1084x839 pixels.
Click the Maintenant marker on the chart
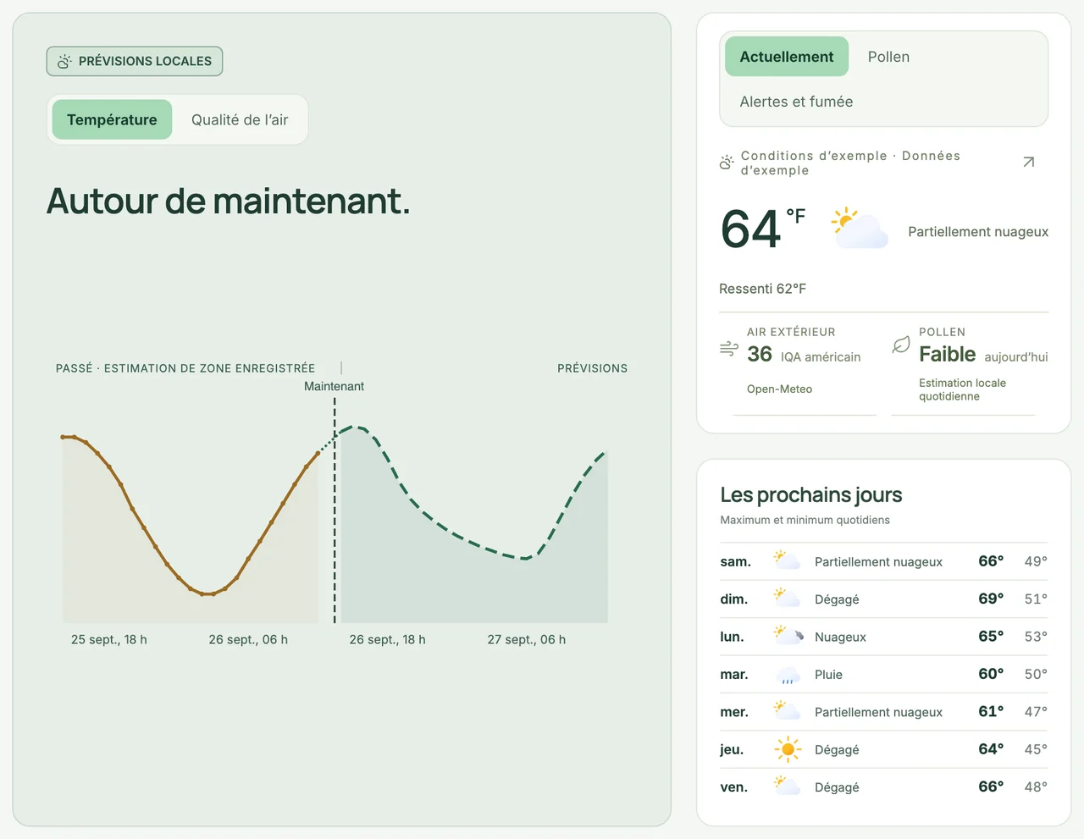click(x=334, y=386)
